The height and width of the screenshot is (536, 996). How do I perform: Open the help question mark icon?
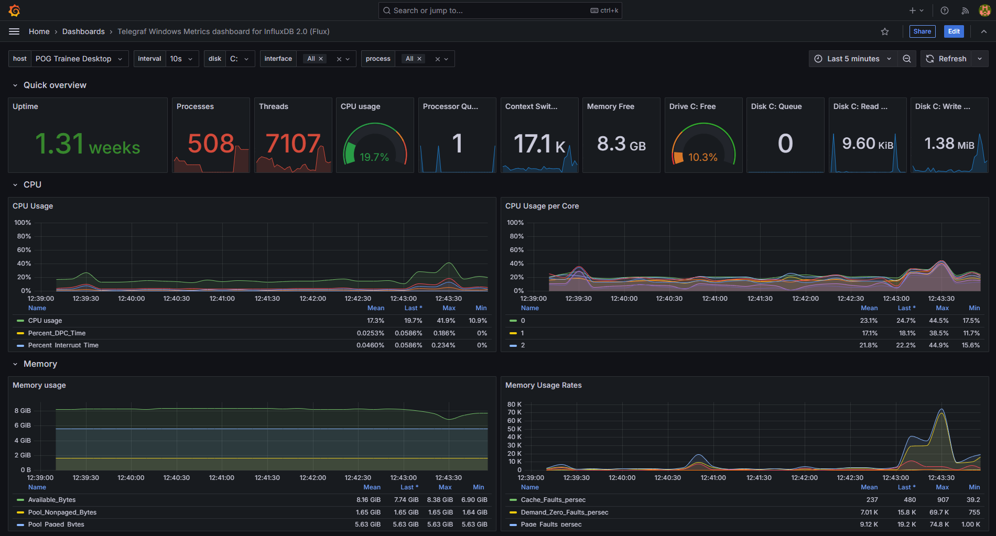click(945, 10)
